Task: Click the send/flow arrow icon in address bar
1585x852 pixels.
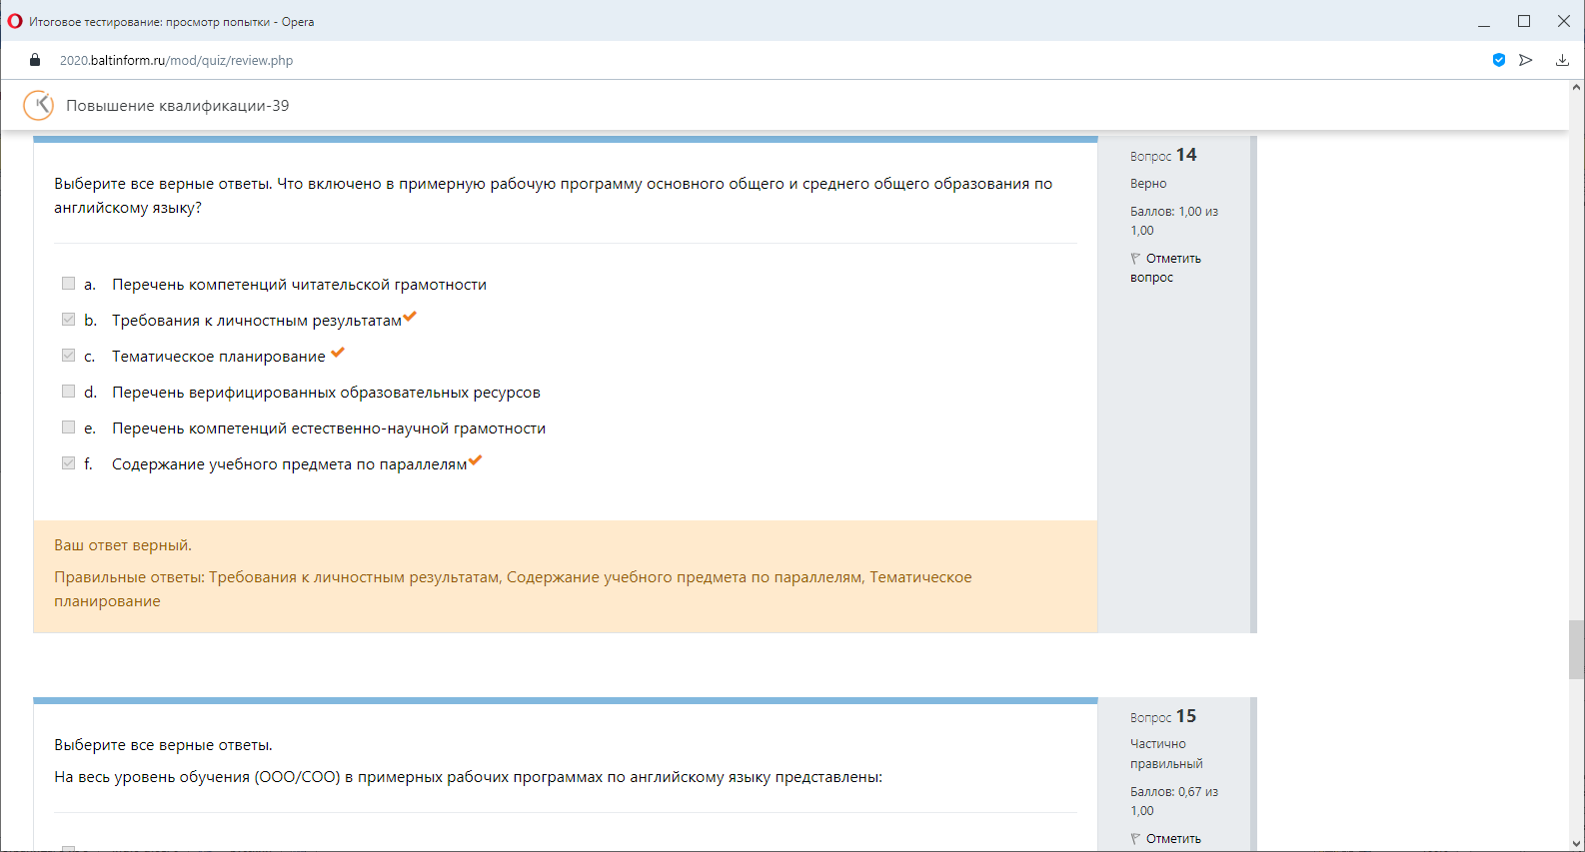Action: click(1526, 60)
